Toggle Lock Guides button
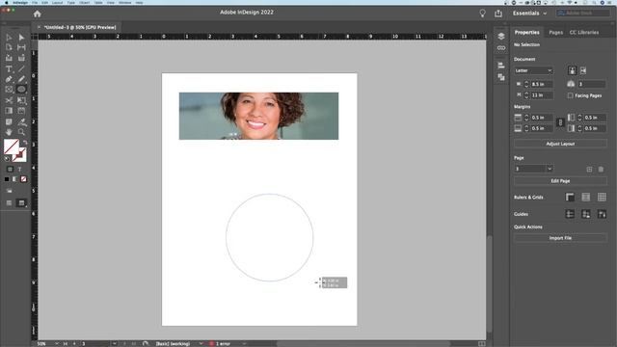This screenshot has height=347, width=617. point(586,214)
